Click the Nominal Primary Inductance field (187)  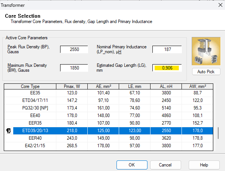(x=167, y=49)
